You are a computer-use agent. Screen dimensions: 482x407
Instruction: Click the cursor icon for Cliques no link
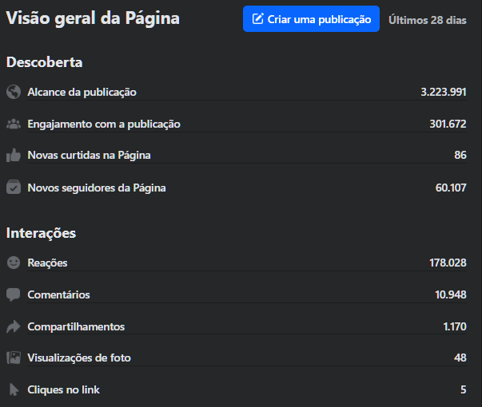point(13,389)
